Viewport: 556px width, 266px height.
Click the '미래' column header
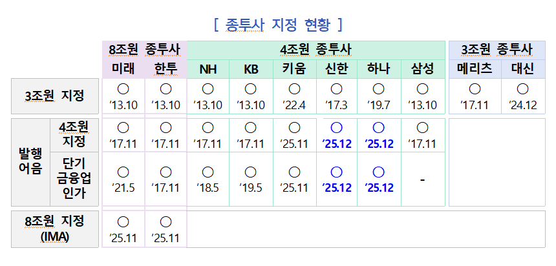coord(123,68)
